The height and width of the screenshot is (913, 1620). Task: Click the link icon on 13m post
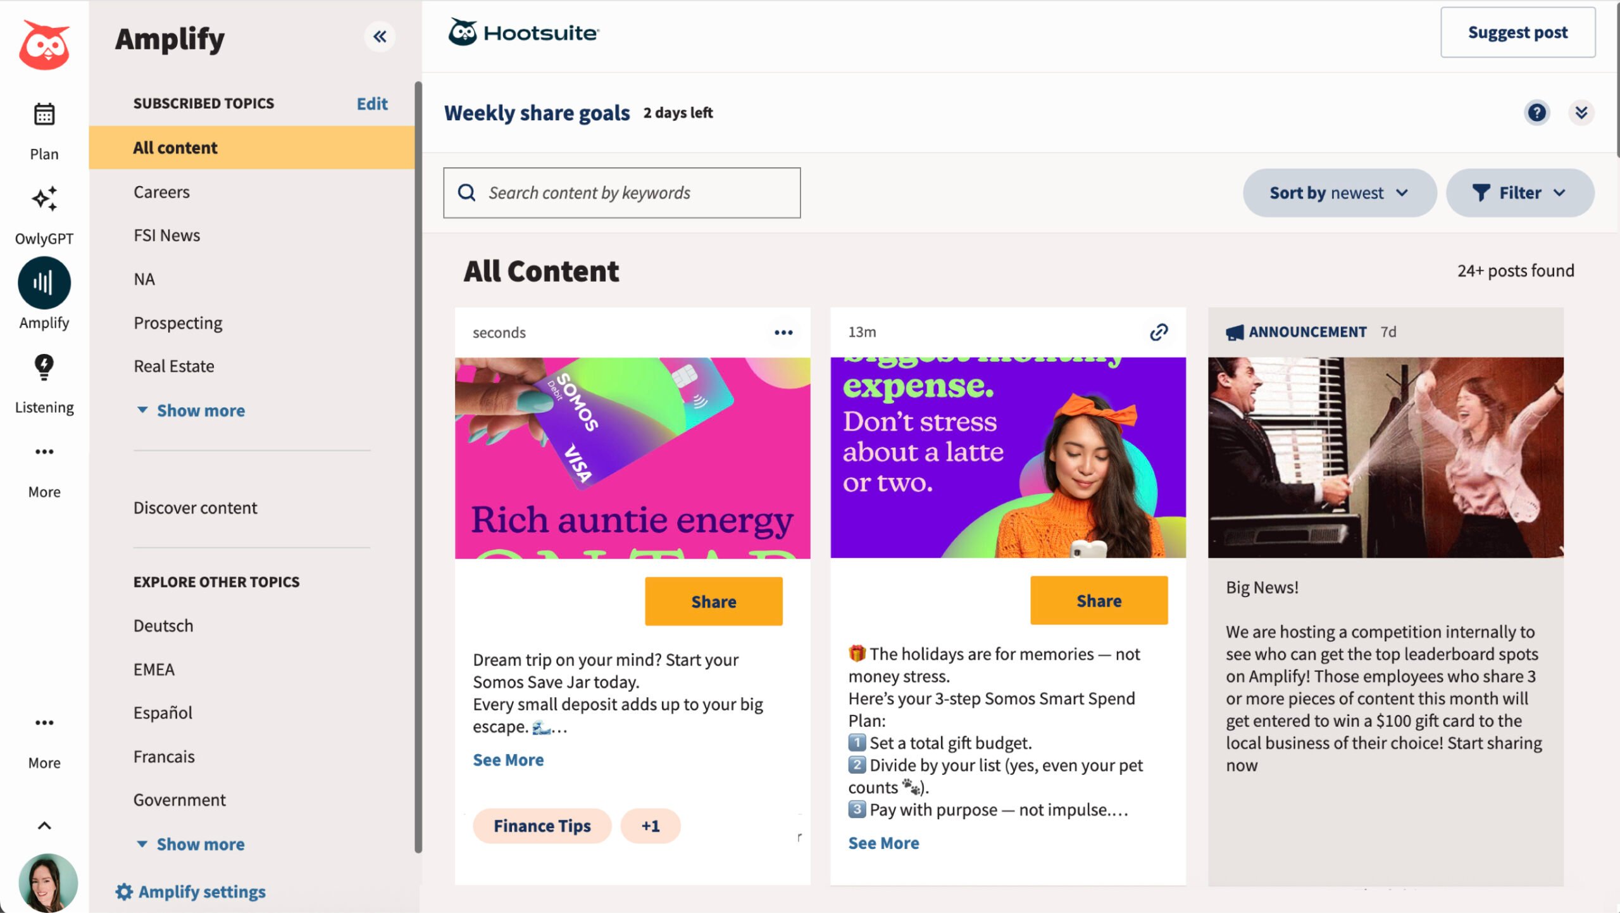(x=1159, y=332)
